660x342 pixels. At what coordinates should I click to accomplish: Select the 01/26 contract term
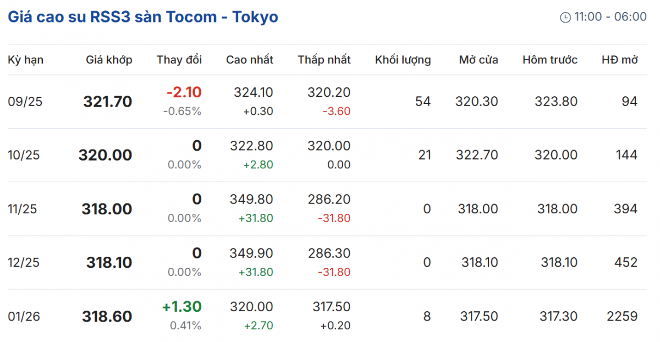24,316
